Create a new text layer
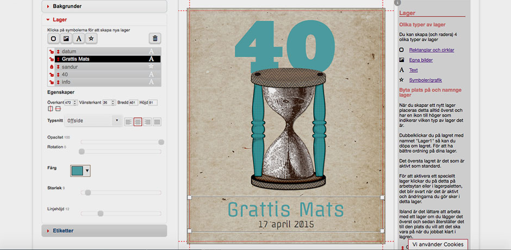Screen dimensions: 511x250 pyautogui.click(x=79, y=39)
